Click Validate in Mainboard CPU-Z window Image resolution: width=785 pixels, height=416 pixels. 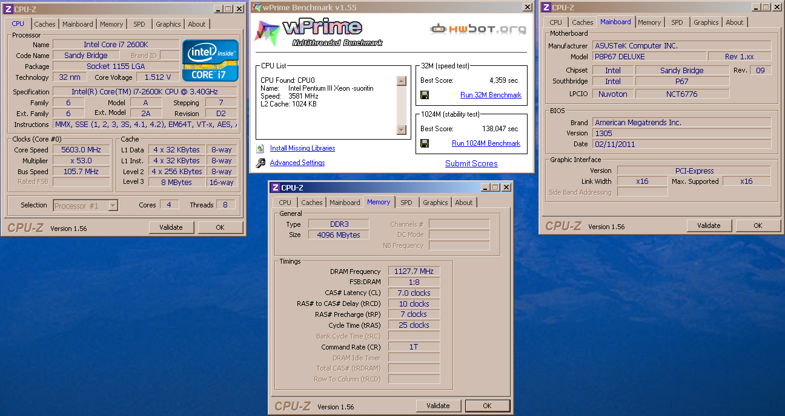click(x=709, y=226)
